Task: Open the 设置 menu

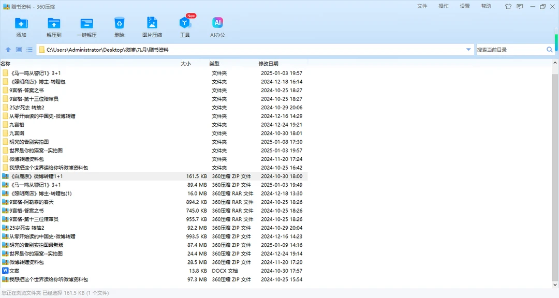Action: coord(465,6)
